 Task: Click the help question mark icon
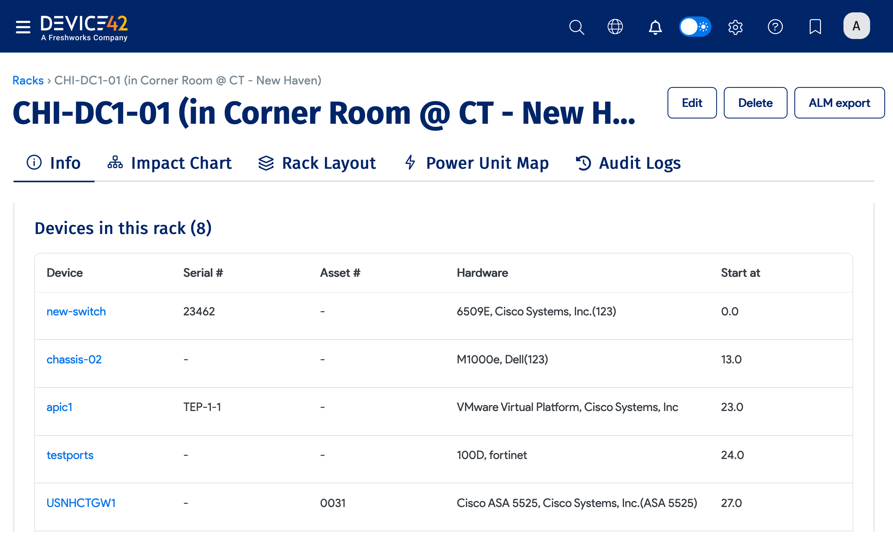(775, 27)
